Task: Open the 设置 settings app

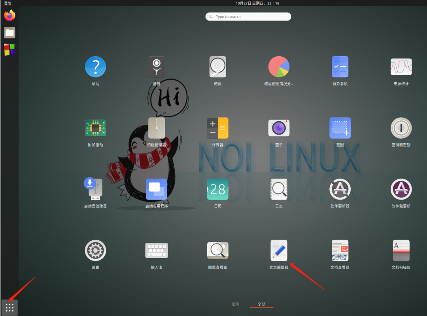Action: coord(95,250)
